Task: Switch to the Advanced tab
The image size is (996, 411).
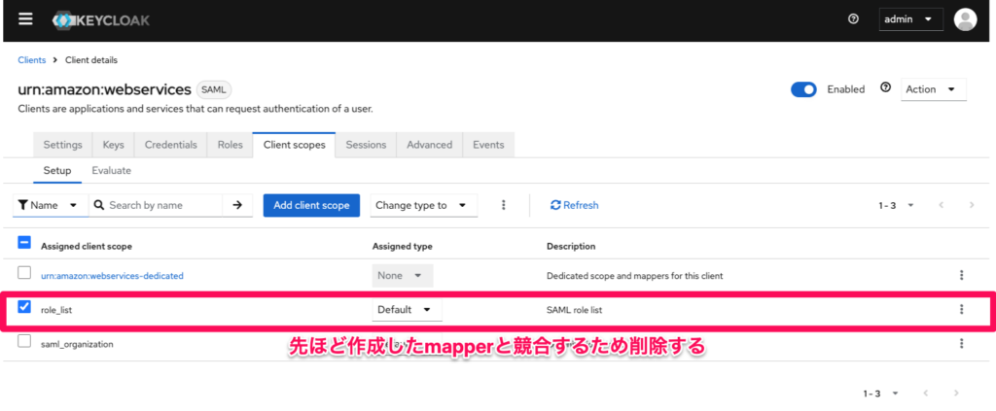Action: (429, 145)
